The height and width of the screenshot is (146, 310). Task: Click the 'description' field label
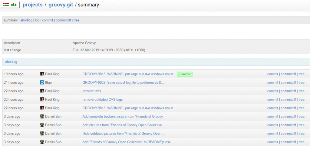[12, 43]
